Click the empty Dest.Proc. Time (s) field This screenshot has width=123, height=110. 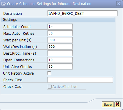(60, 53)
